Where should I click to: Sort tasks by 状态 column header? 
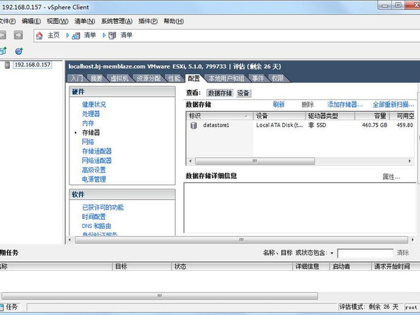232,266
